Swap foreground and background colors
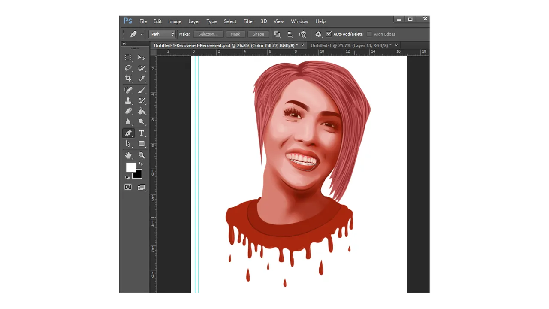 [x=140, y=164]
